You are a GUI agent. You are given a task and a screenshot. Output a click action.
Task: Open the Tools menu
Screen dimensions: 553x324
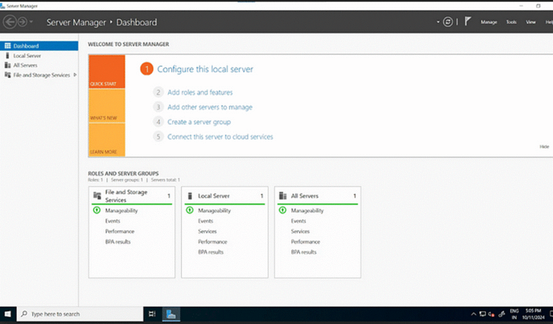[511, 22]
